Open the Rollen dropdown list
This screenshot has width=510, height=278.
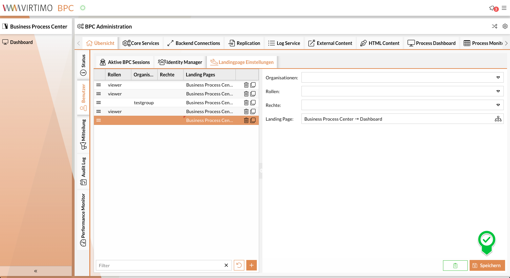pos(498,91)
